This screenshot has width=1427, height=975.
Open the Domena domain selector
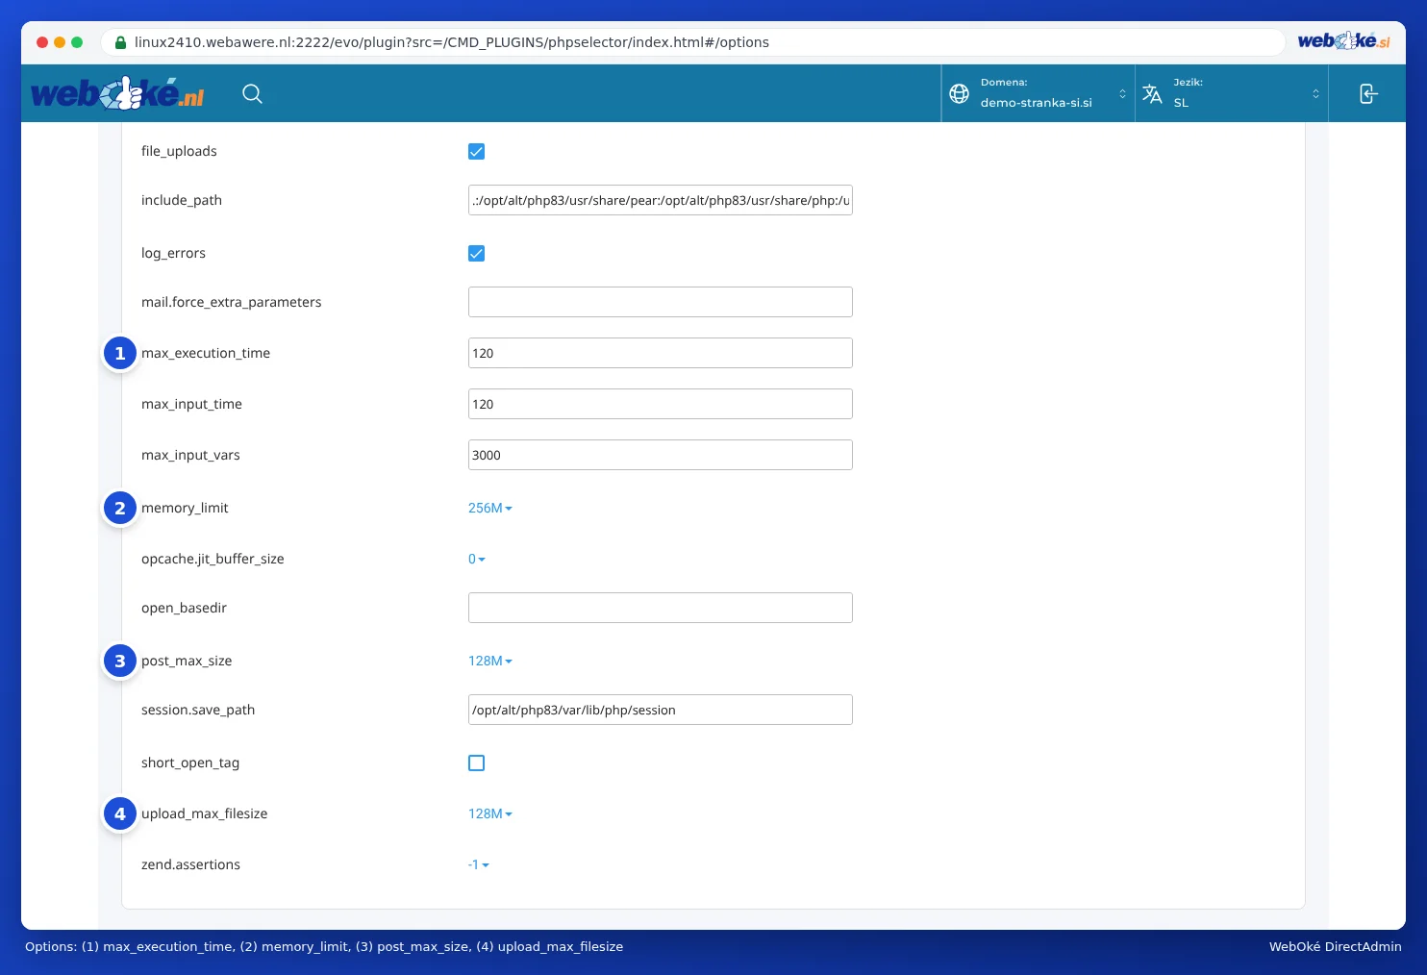[x=1039, y=93]
